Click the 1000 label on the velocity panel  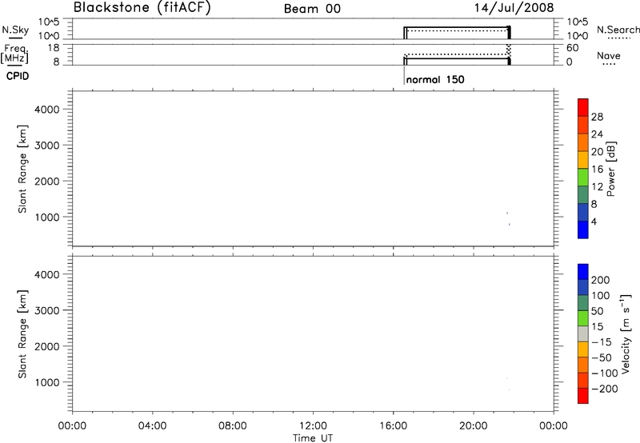click(46, 382)
